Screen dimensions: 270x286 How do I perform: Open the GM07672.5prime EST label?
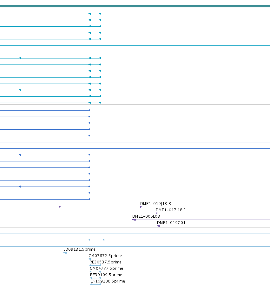coord(105,256)
